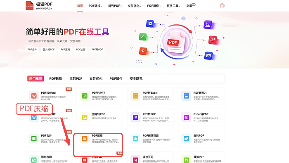
Task: Click the PDF合并 quick link in the banner
Action: (x=32, y=50)
